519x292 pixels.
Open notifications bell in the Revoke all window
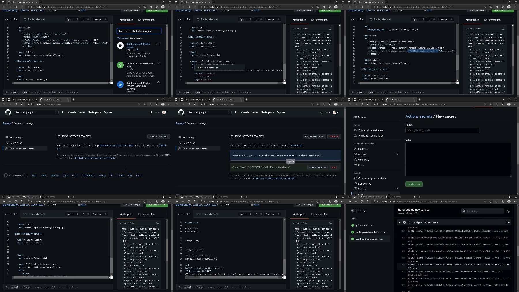[x=321, y=112]
